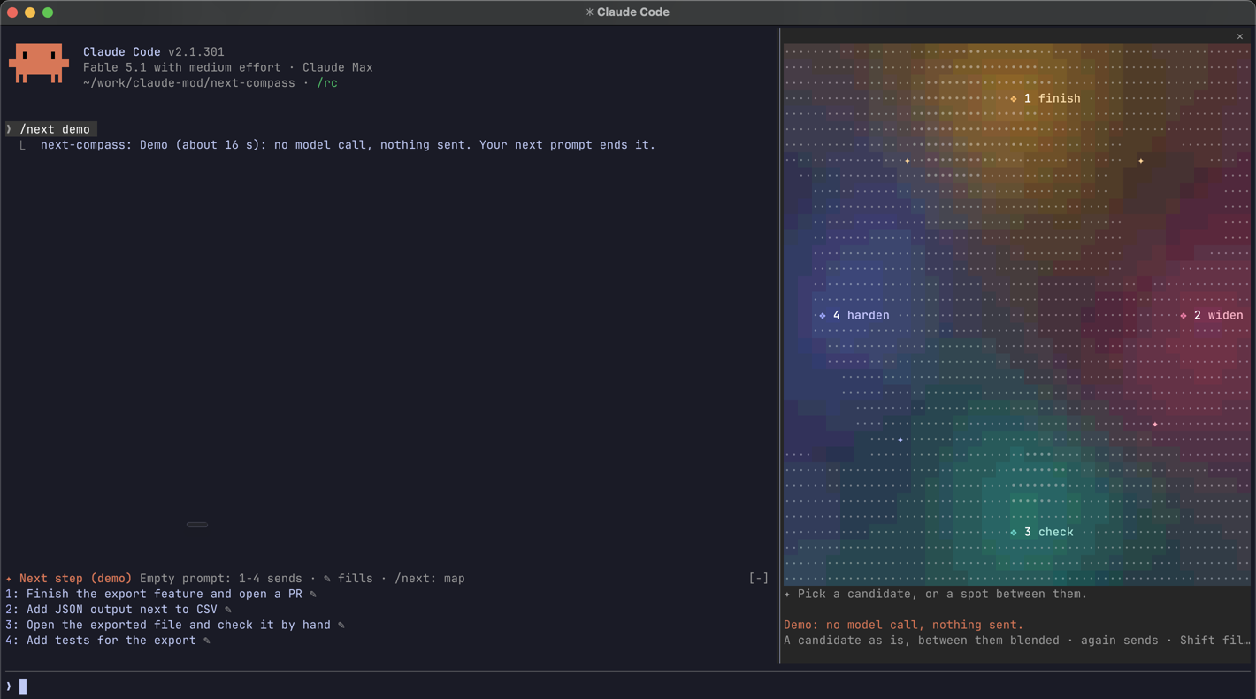Click the pencil after "Add JSON output next to CSV"
This screenshot has width=1256, height=699.
tap(228, 610)
